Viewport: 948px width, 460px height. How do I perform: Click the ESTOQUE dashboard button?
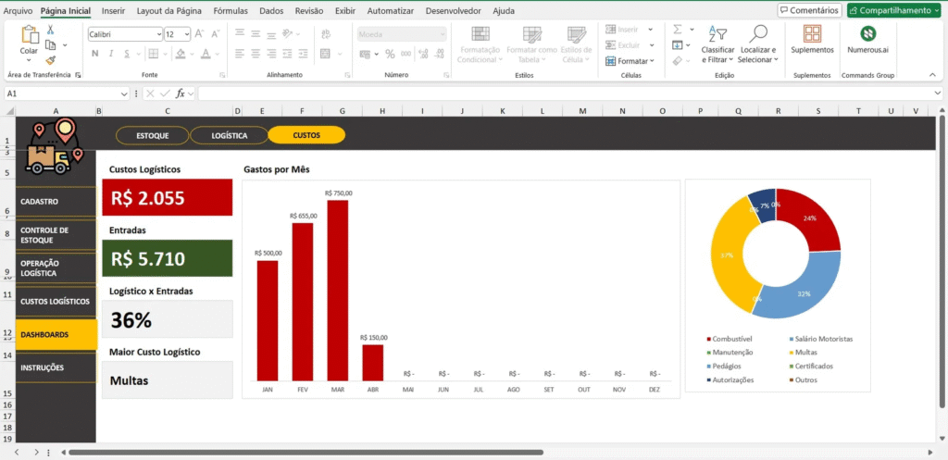[x=152, y=135]
